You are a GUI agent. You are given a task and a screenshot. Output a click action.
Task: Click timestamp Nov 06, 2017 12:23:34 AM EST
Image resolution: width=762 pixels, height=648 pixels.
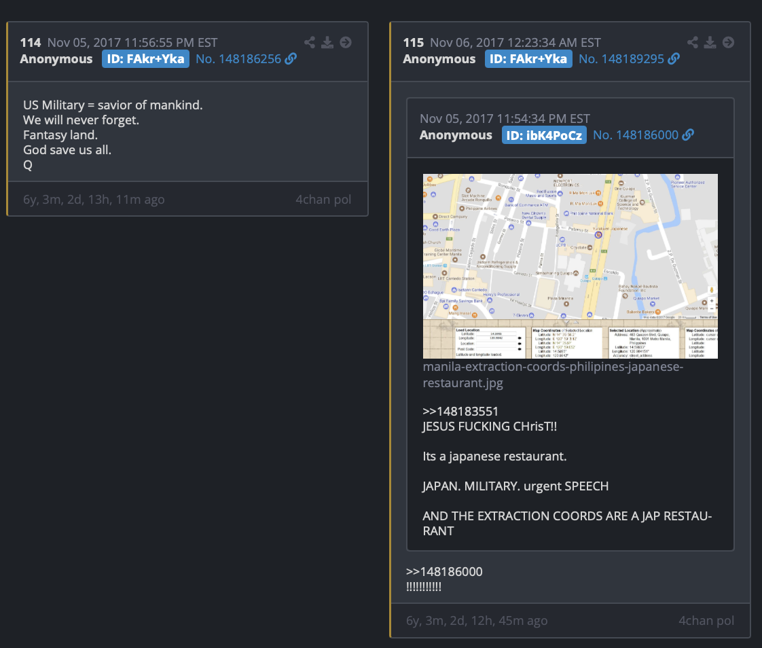point(515,43)
